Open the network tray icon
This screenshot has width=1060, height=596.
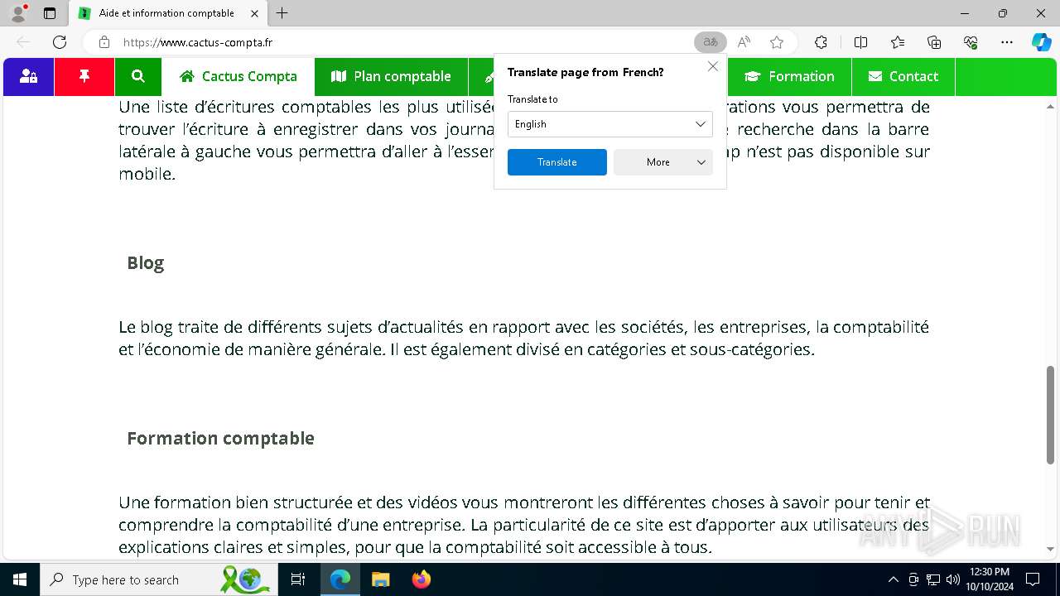933,579
